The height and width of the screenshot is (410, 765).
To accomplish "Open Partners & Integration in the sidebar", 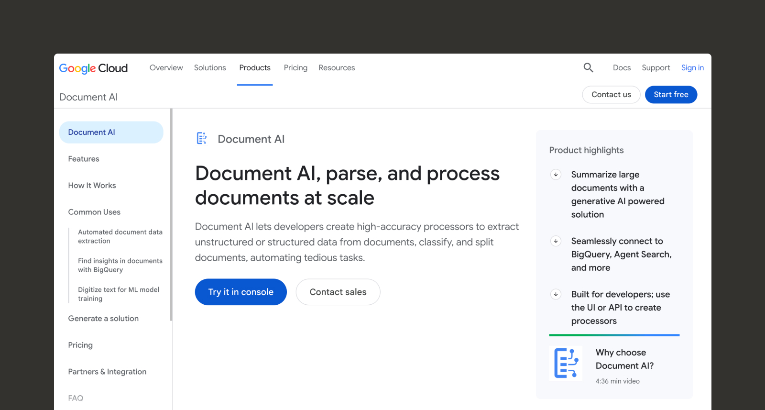I will pyautogui.click(x=107, y=372).
